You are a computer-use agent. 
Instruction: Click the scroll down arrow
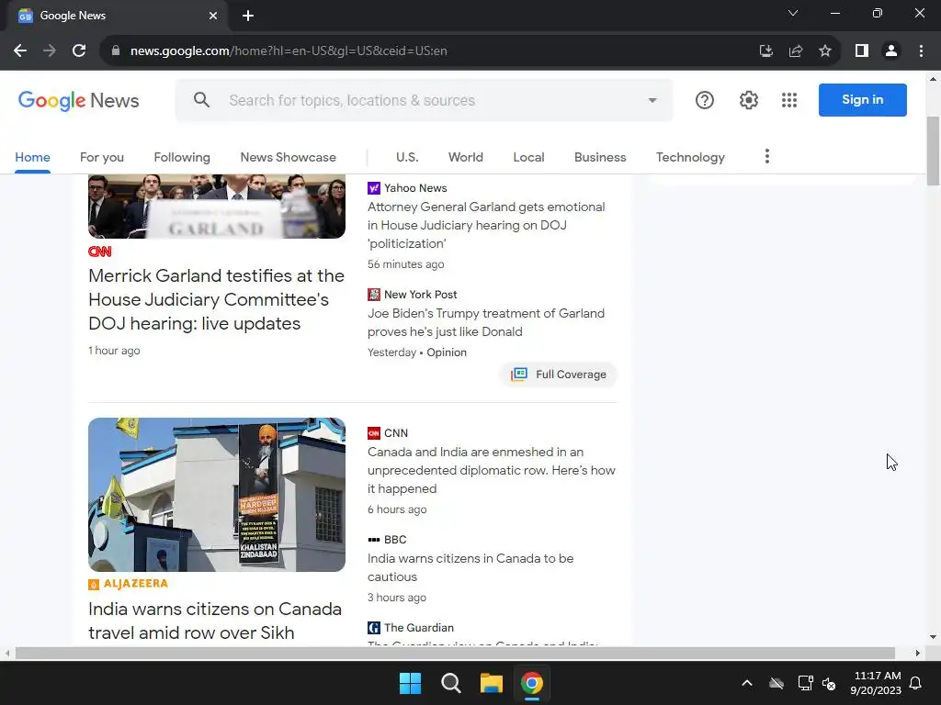(933, 637)
